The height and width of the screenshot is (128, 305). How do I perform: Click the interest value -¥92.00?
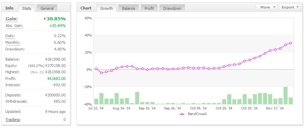pos(59,85)
